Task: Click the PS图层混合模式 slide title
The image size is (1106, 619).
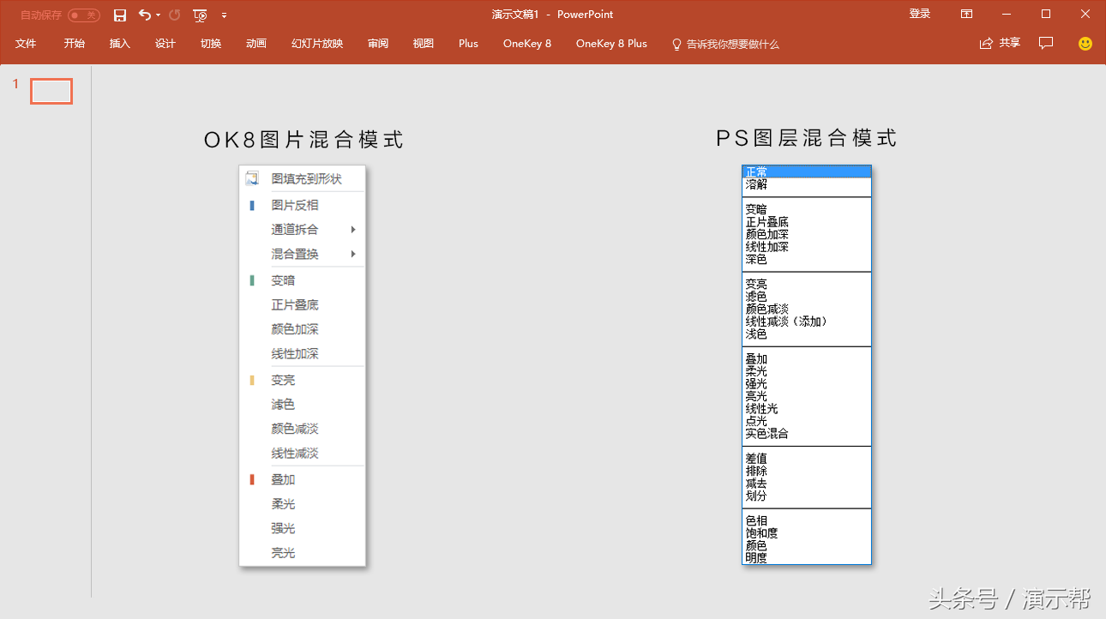Action: [x=807, y=138]
